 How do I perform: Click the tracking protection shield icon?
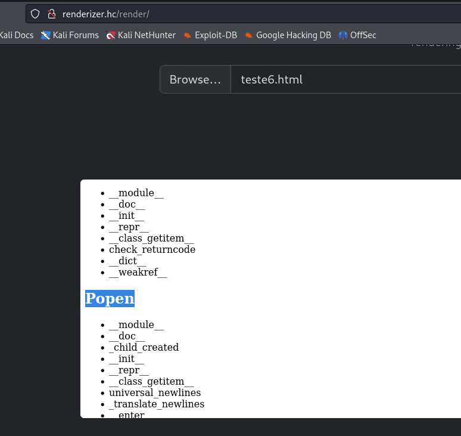(35, 14)
